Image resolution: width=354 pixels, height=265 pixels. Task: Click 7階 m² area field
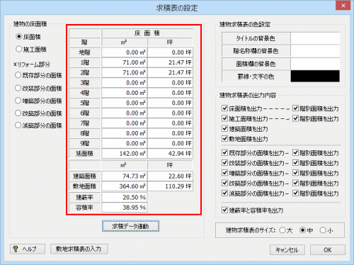[x=125, y=123]
